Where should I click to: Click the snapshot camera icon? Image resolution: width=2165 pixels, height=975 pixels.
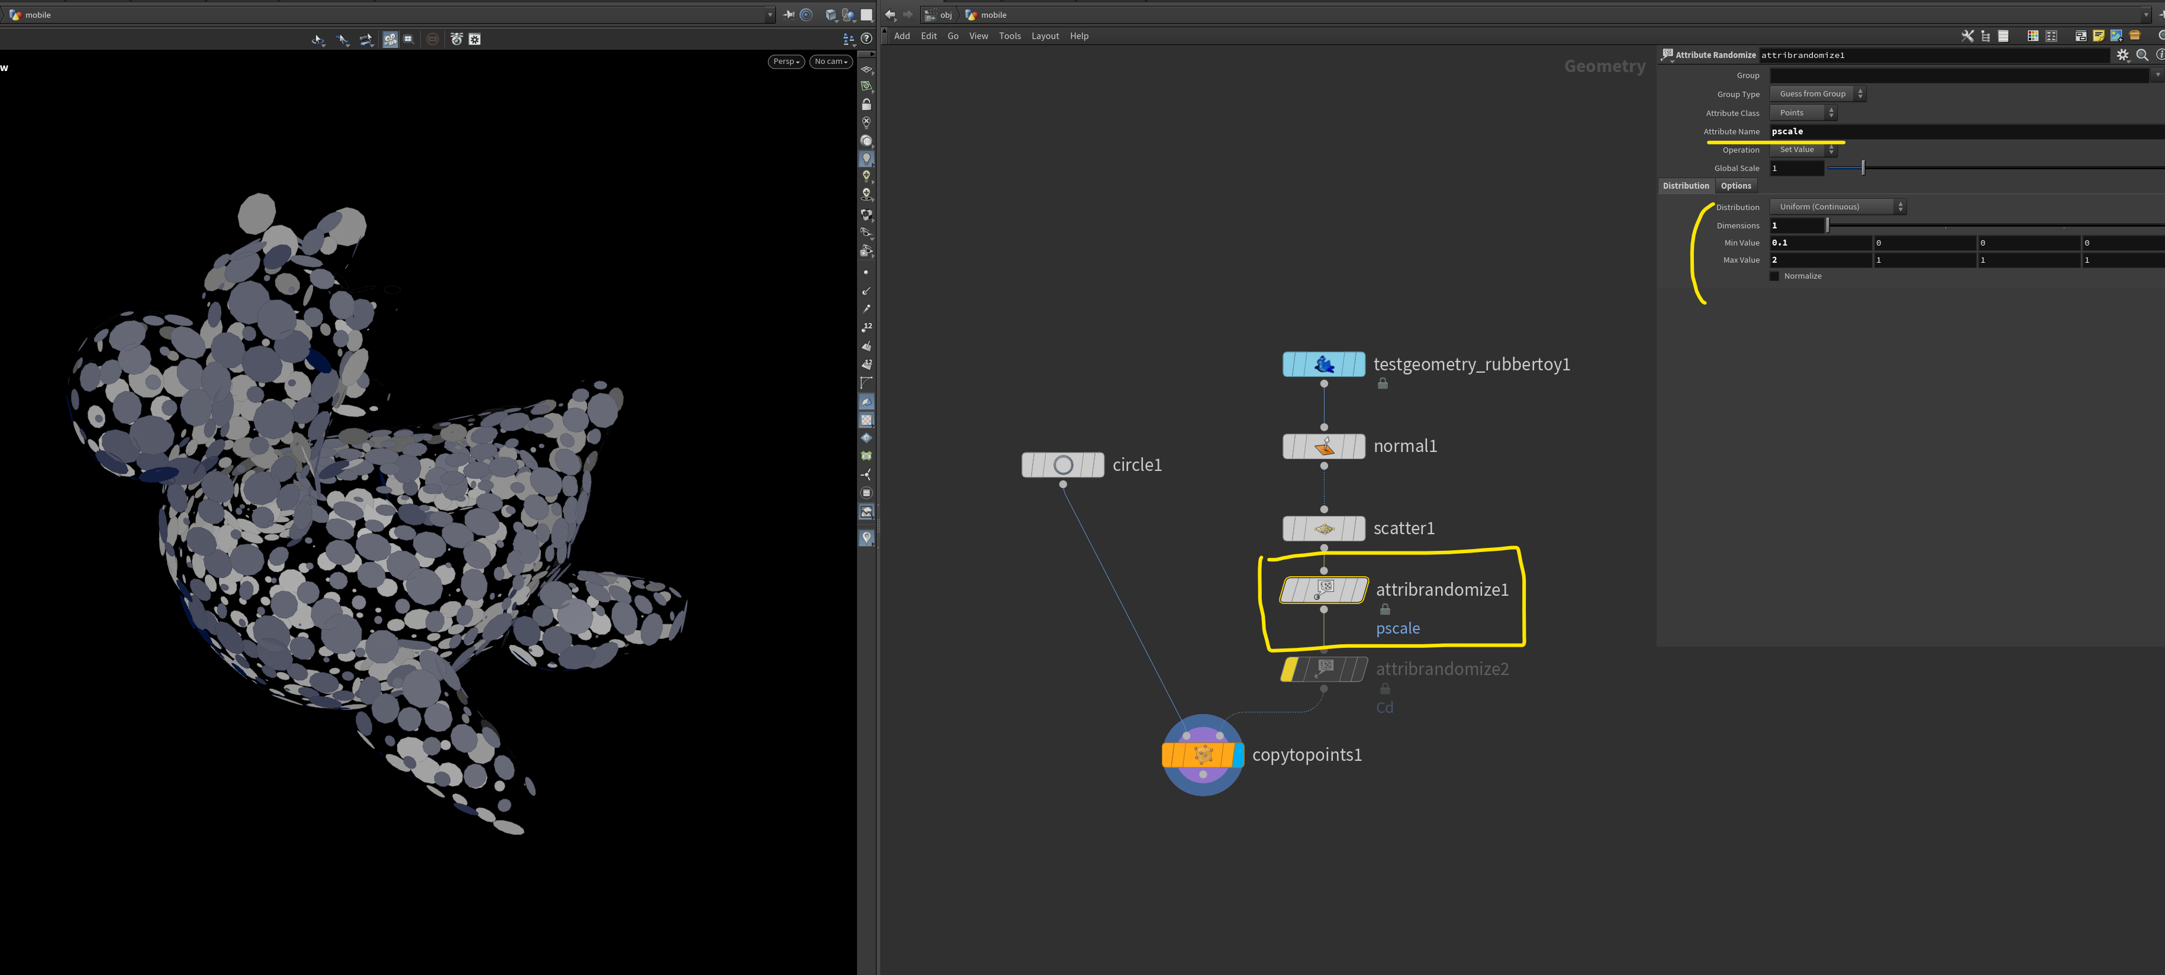pos(456,40)
